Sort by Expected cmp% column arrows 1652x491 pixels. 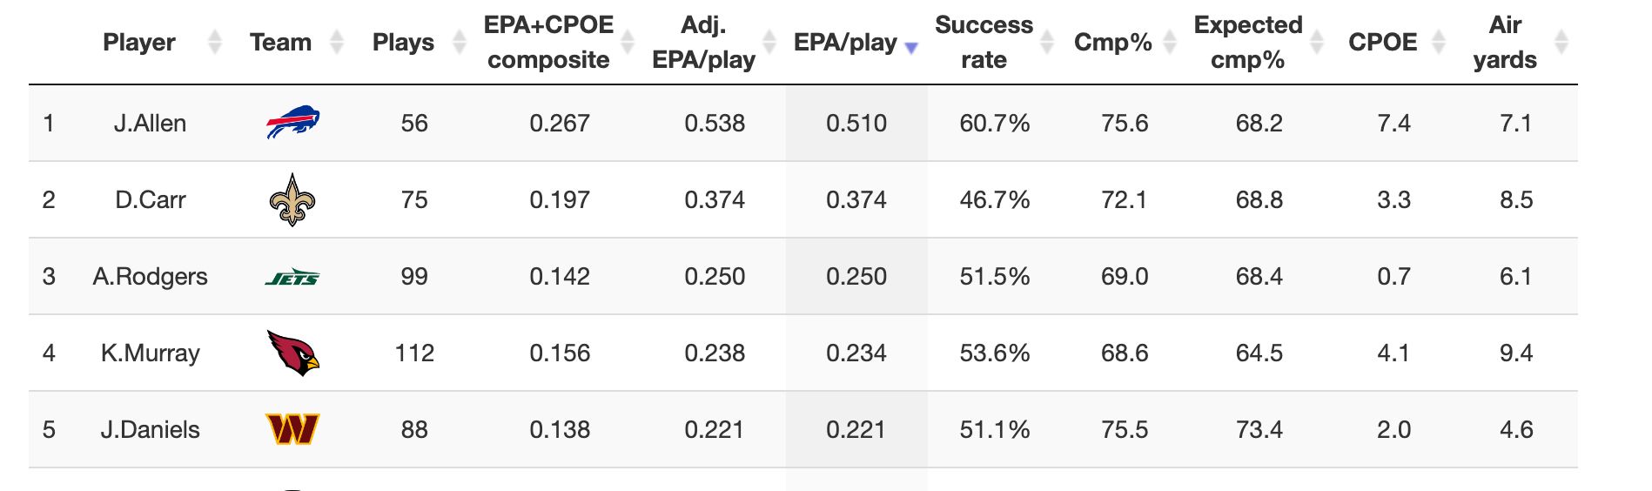point(1317,42)
